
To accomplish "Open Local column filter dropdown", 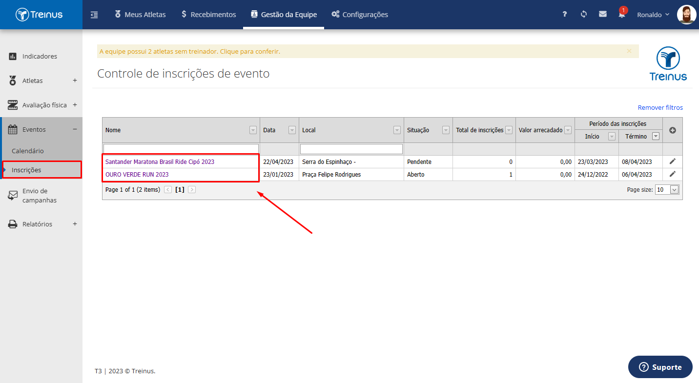I will tap(397, 130).
